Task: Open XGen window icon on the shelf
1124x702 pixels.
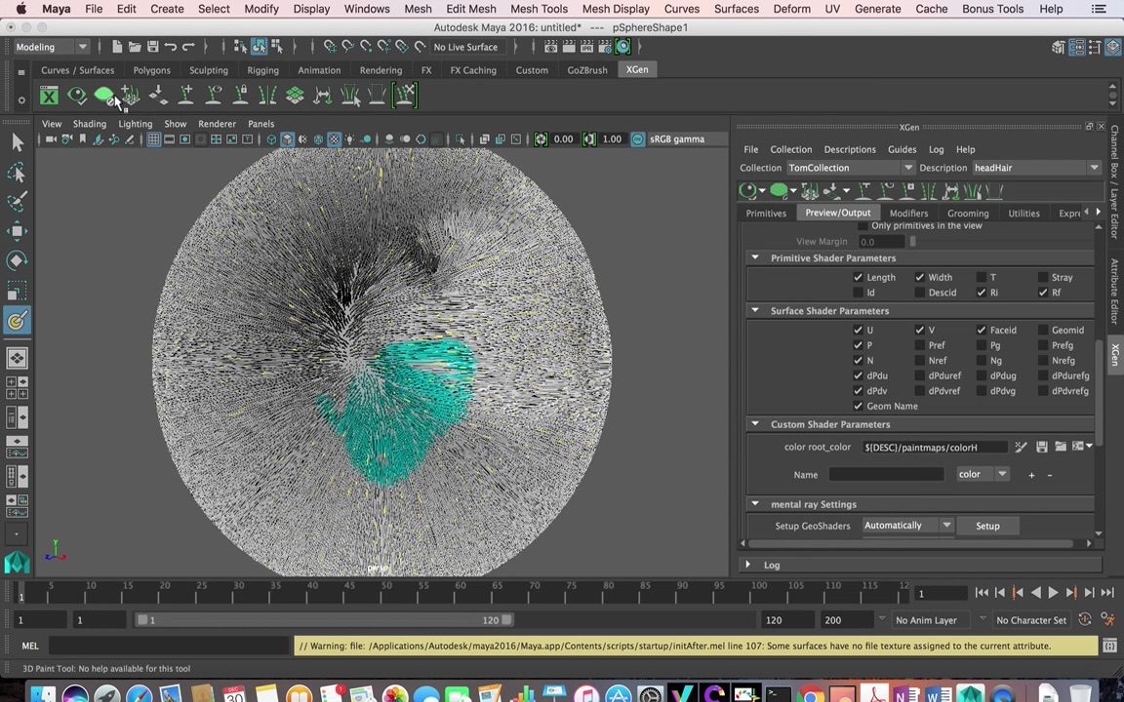Action: (49, 96)
